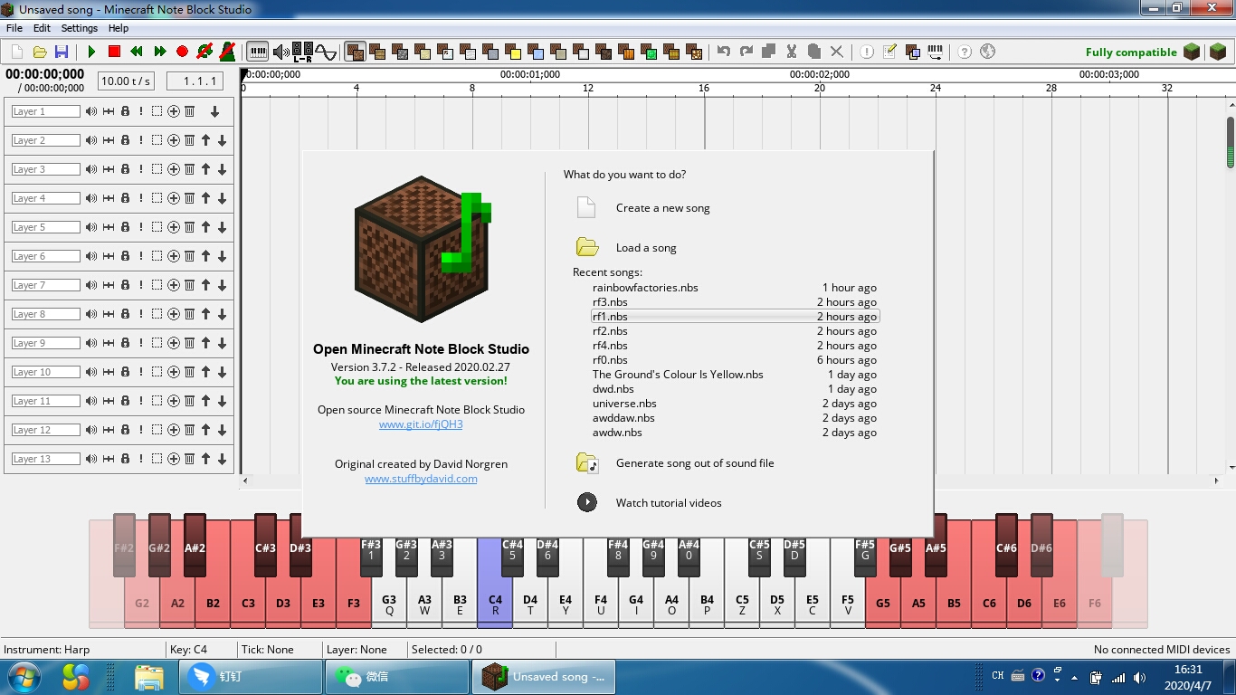Click the vertical scrollbar of the note grid
This screenshot has width=1236, height=695.
pos(1231,143)
